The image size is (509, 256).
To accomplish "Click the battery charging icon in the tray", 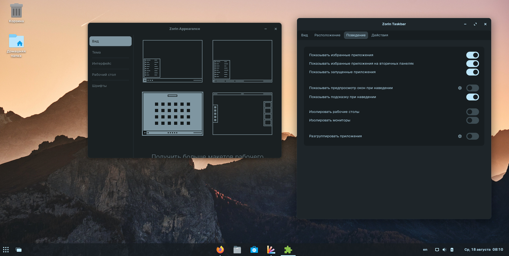I will click(x=452, y=250).
